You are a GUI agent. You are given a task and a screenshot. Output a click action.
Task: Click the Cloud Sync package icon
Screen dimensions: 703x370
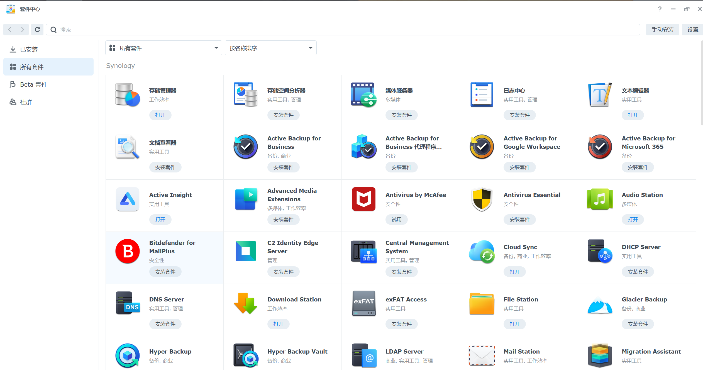coord(482,251)
